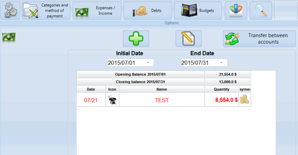Click the truncated payment column header
This screenshot has height=155, width=298.
[245, 89]
